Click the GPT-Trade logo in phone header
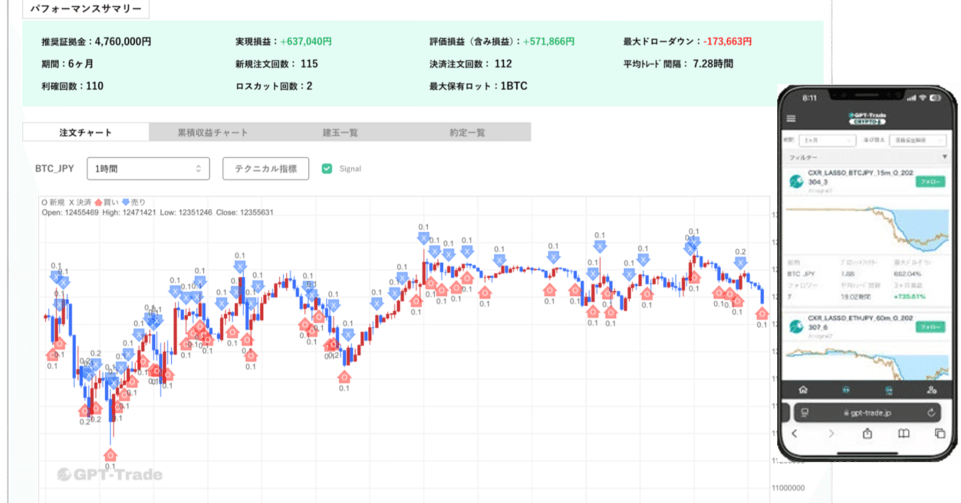 867,118
